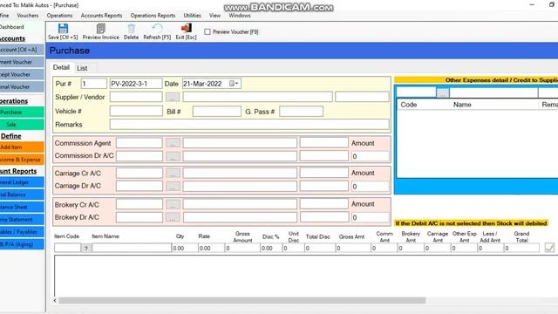Click the Sale sidebar button
This screenshot has width=558, height=314.
coord(22,124)
